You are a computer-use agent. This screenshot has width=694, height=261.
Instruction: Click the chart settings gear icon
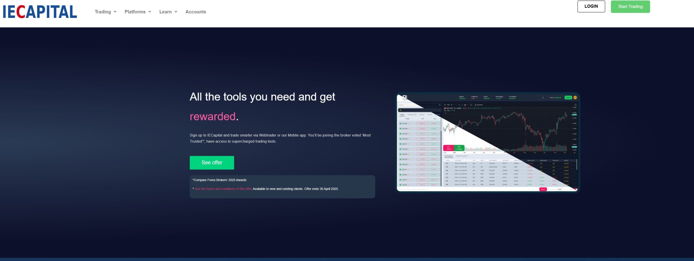click(x=574, y=153)
